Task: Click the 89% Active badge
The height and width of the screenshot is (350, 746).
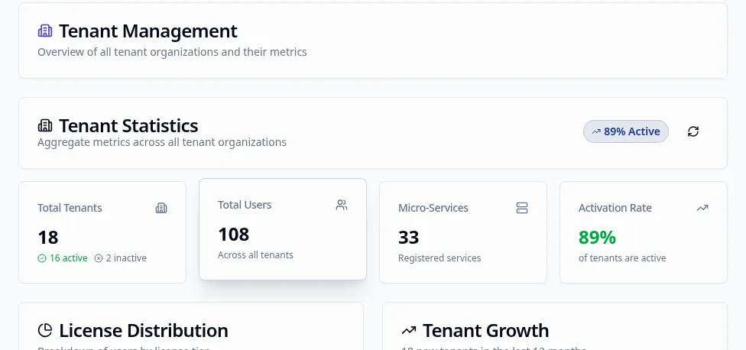Action: [x=626, y=131]
